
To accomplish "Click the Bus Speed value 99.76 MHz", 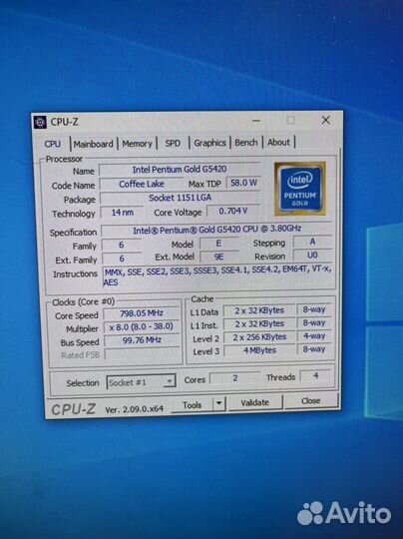I will [142, 340].
